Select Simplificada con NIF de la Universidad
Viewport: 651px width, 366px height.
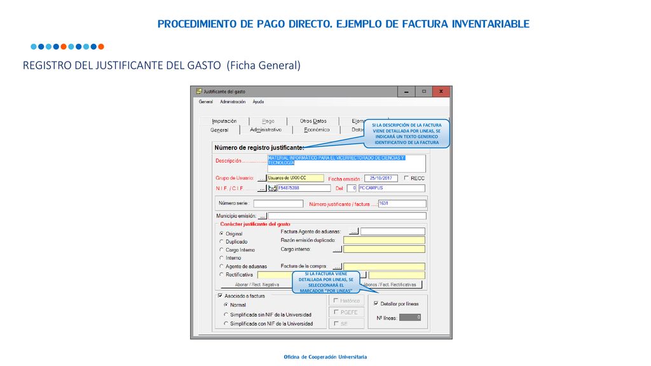226,323
